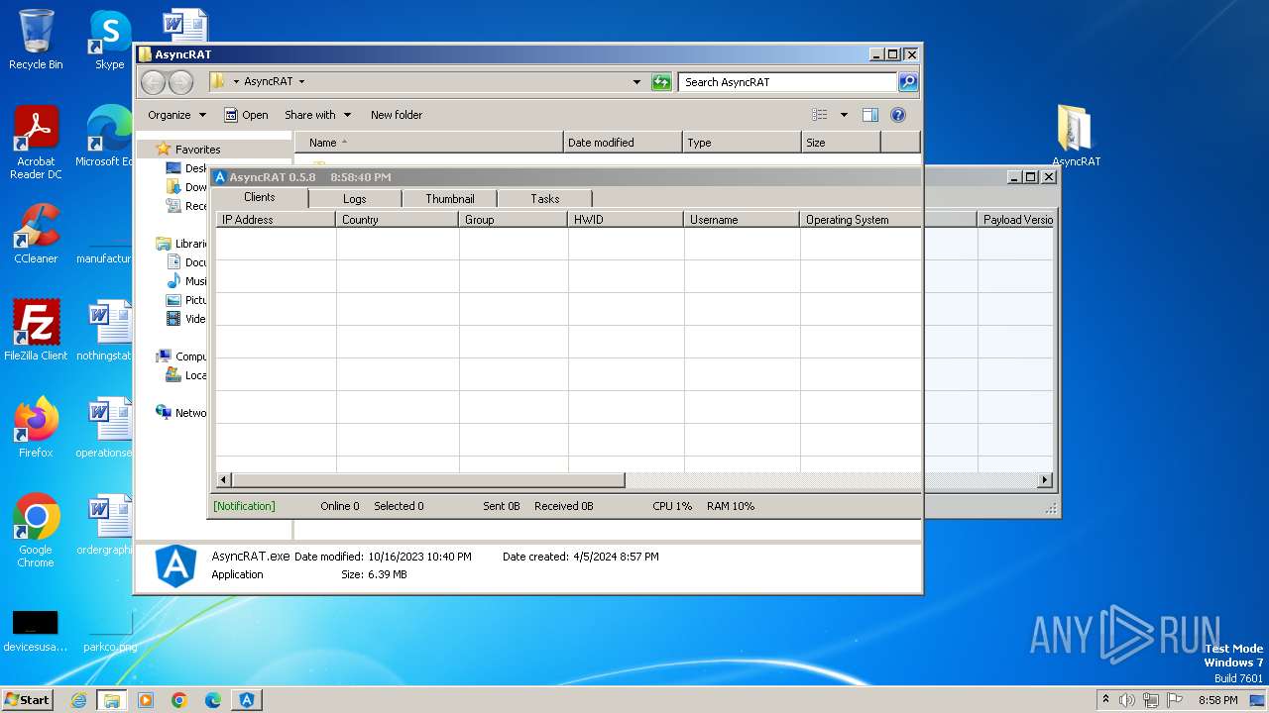Switch to the Clients tab
Screen dimensions: 1269x713
[x=260, y=197]
